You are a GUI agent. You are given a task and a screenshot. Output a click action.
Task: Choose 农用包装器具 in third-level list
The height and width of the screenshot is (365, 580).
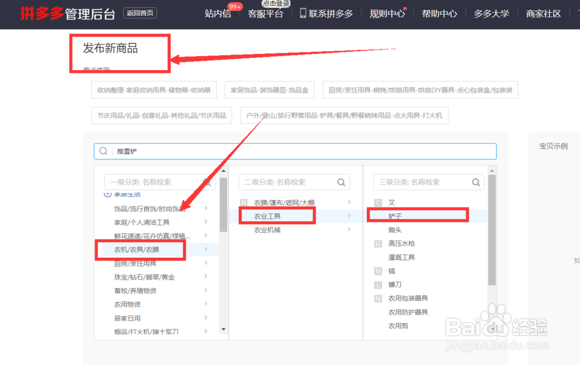click(x=408, y=298)
